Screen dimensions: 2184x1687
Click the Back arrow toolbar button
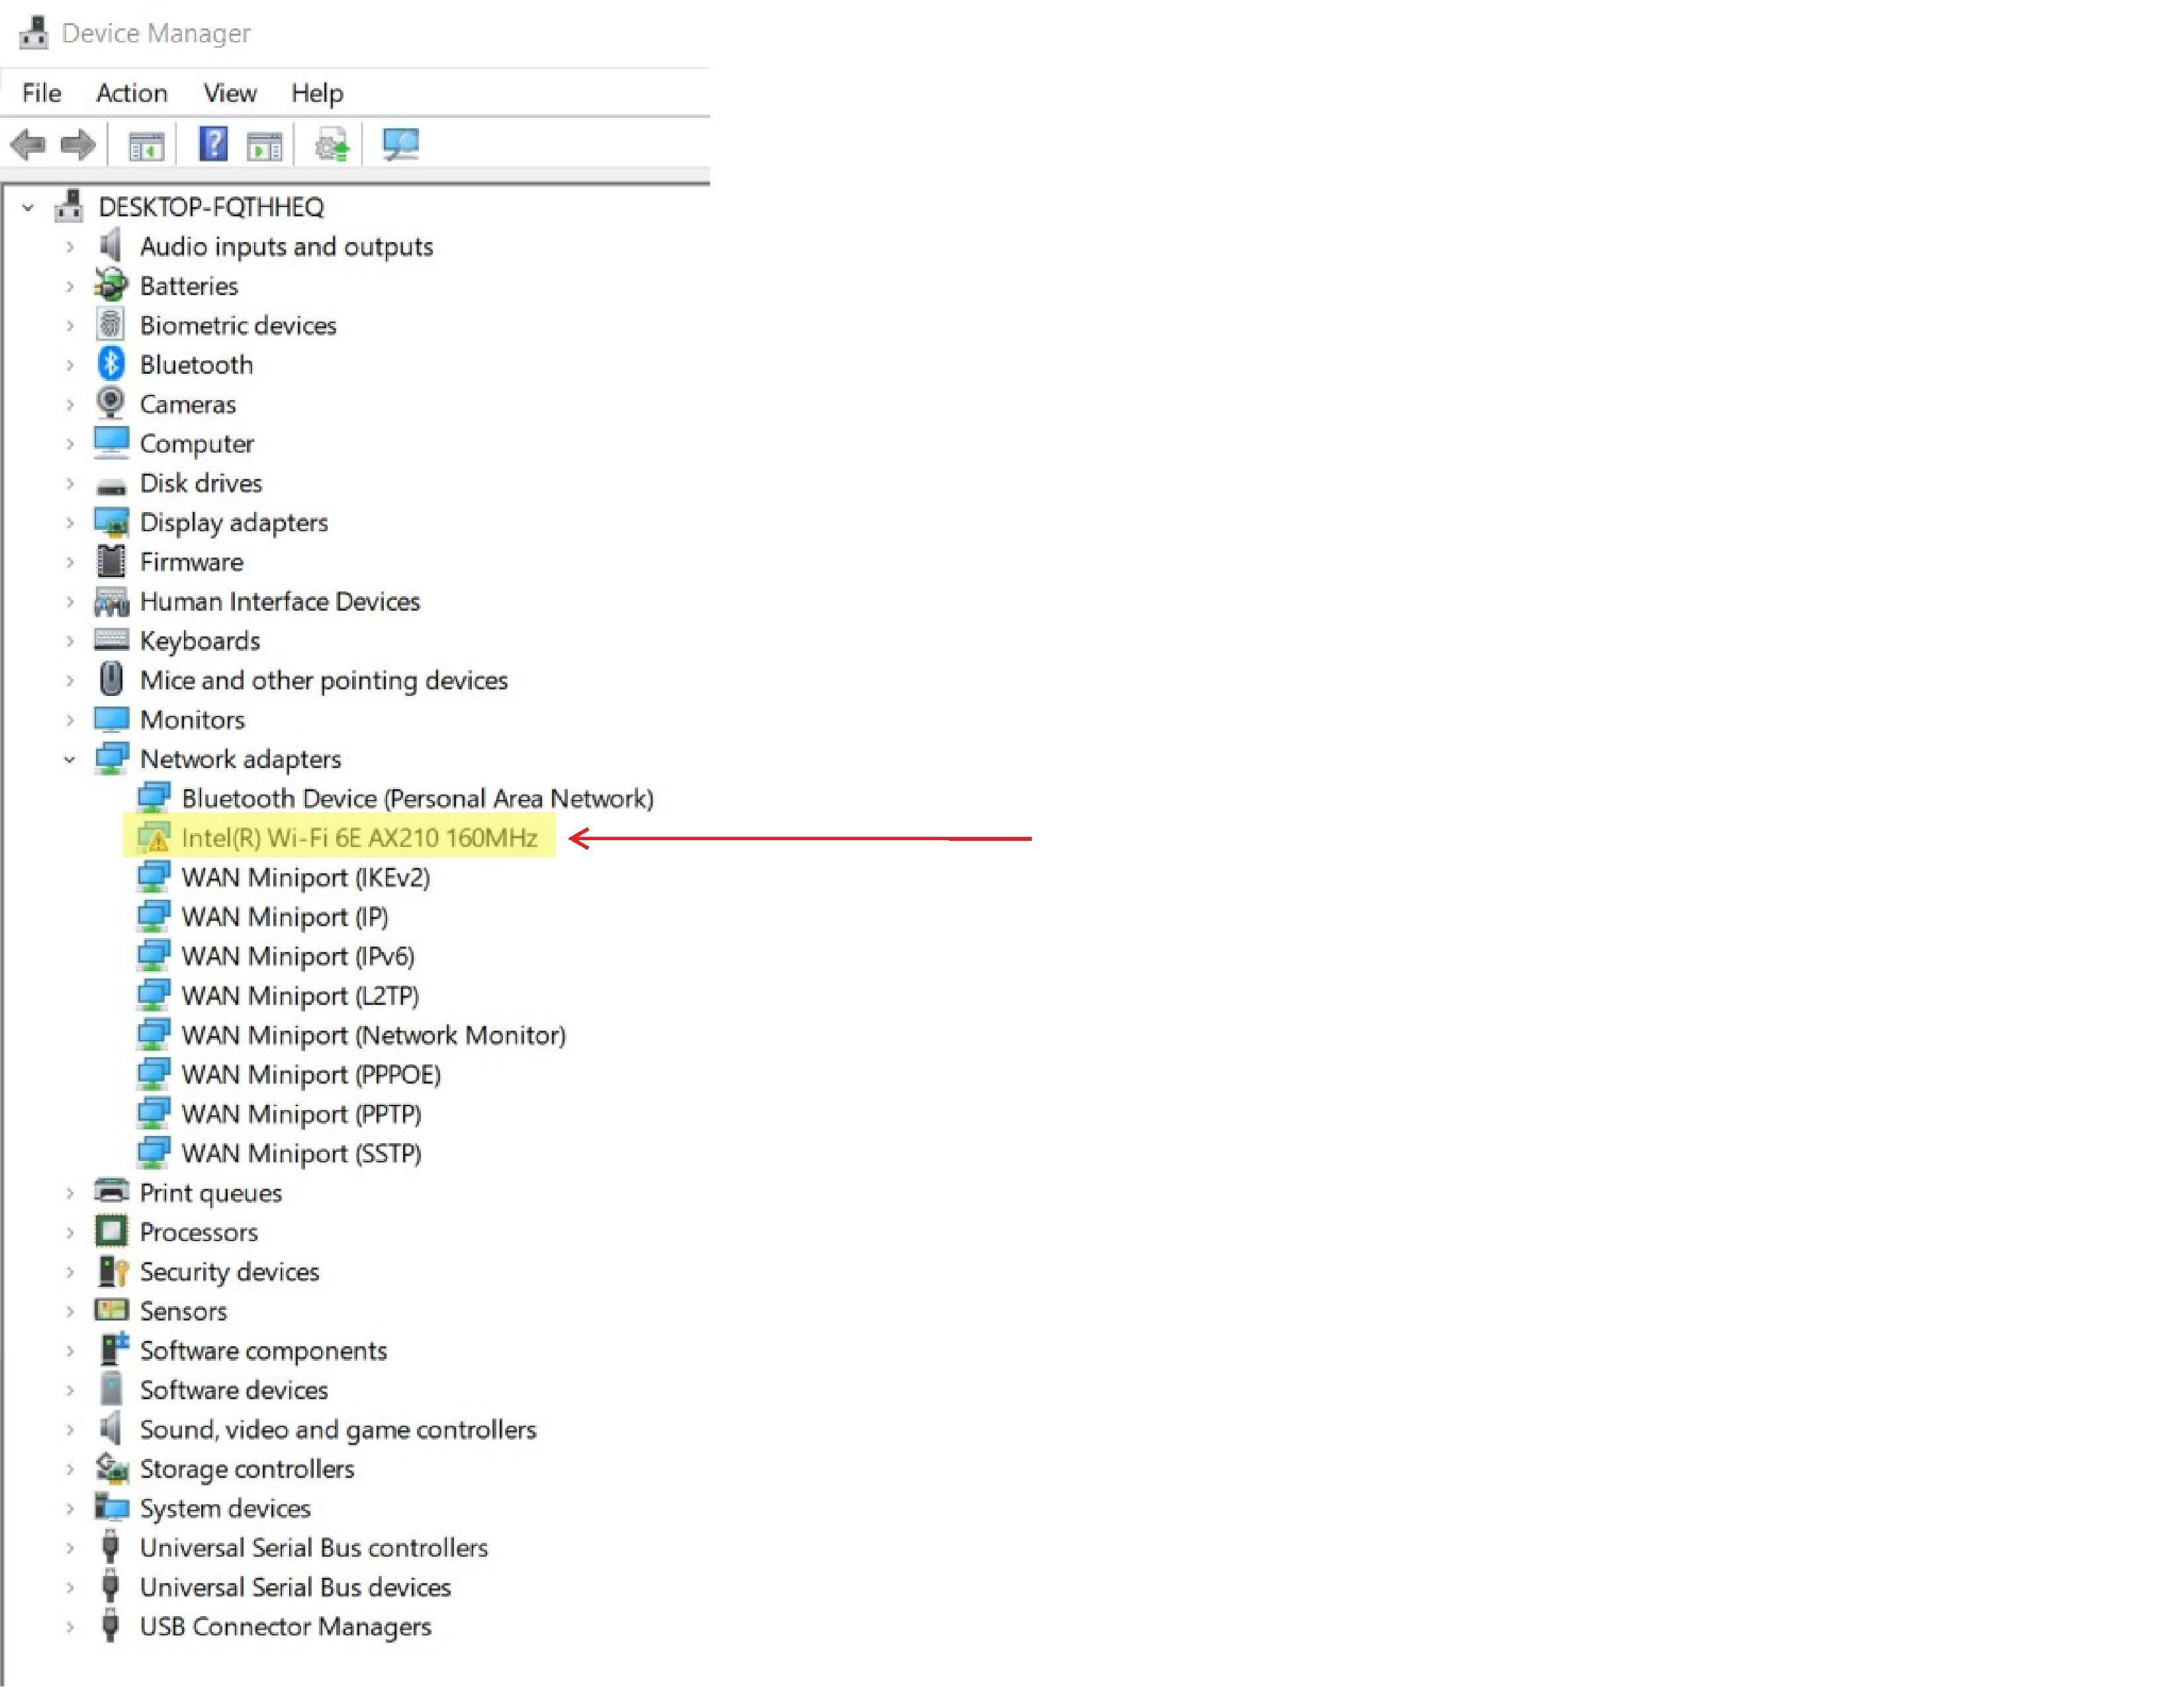tap(28, 146)
